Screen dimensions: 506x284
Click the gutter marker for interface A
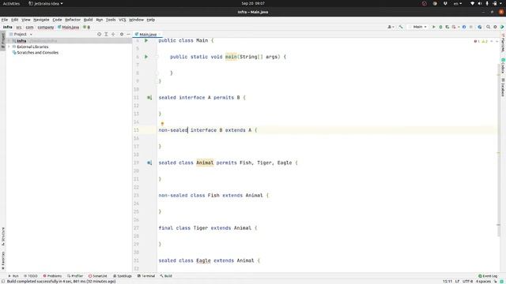coord(149,98)
